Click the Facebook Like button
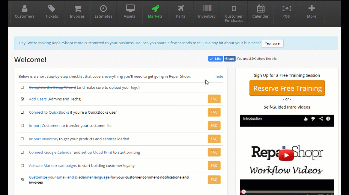This screenshot has height=195, width=349. coord(216,59)
